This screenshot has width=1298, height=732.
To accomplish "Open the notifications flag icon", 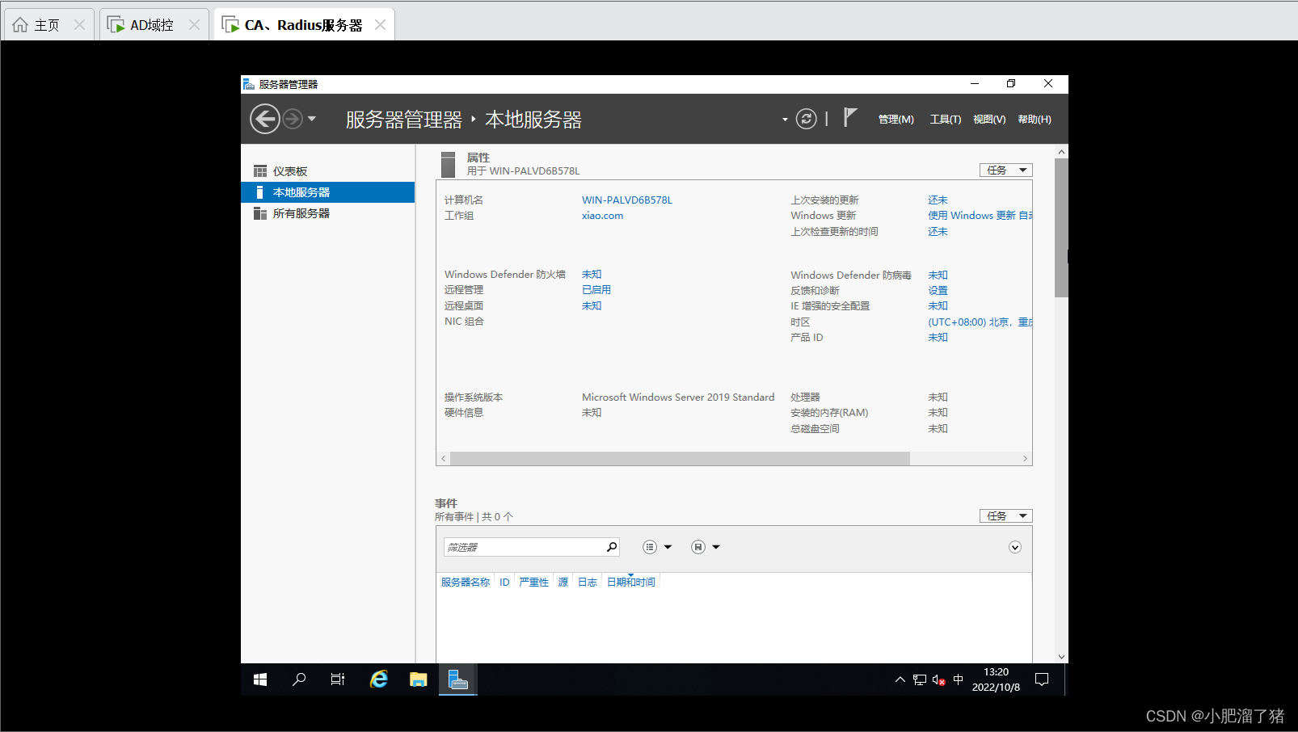I will tap(849, 118).
